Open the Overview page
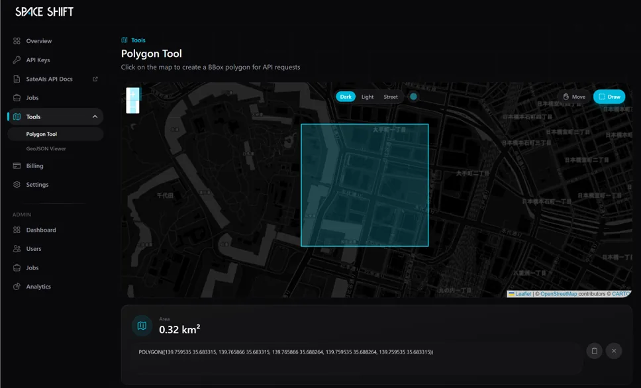641x388 pixels. (x=39, y=41)
